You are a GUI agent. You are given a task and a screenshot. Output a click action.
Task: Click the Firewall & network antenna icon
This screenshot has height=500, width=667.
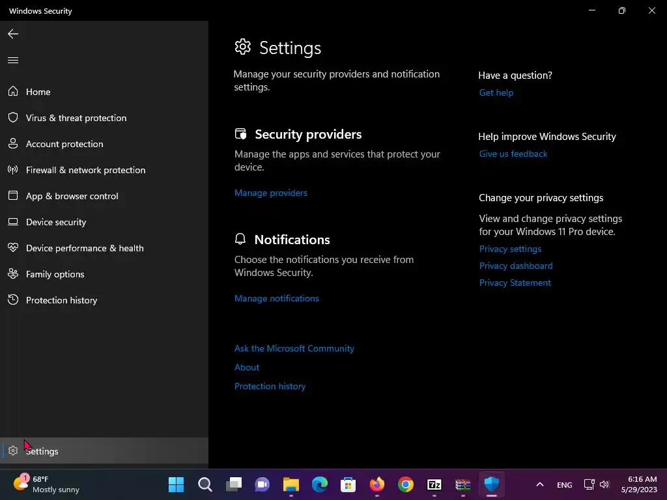click(x=13, y=170)
